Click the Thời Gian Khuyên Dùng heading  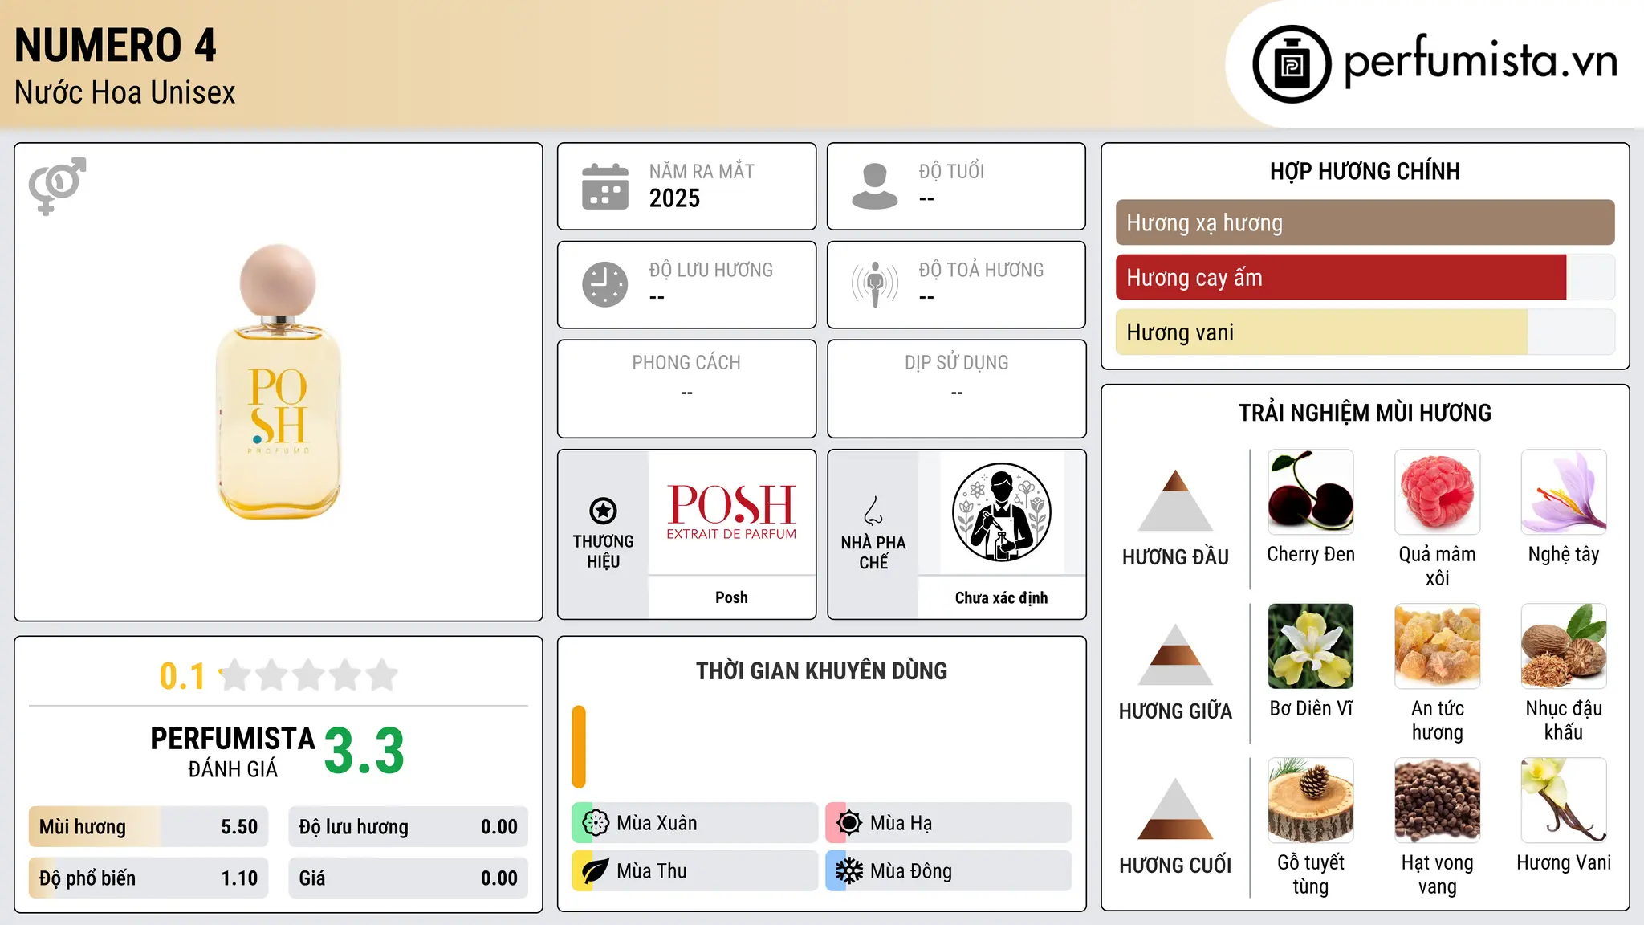[x=821, y=670]
